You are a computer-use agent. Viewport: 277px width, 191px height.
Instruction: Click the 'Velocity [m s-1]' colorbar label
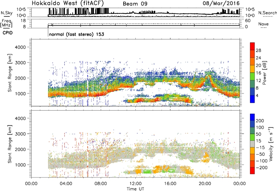pyautogui.click(x=271, y=144)
